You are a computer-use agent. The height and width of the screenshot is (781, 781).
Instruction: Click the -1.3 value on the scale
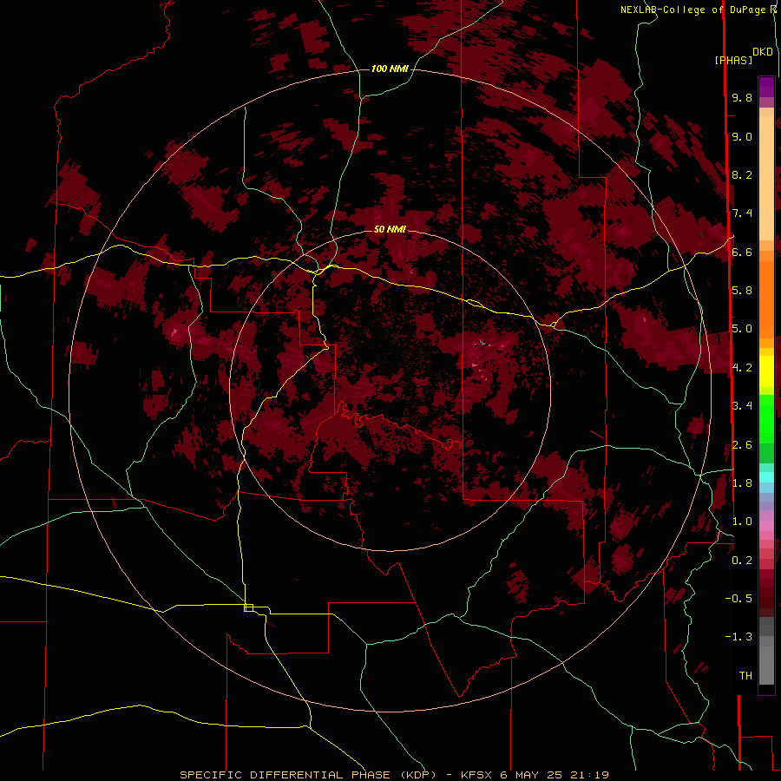coord(738,637)
